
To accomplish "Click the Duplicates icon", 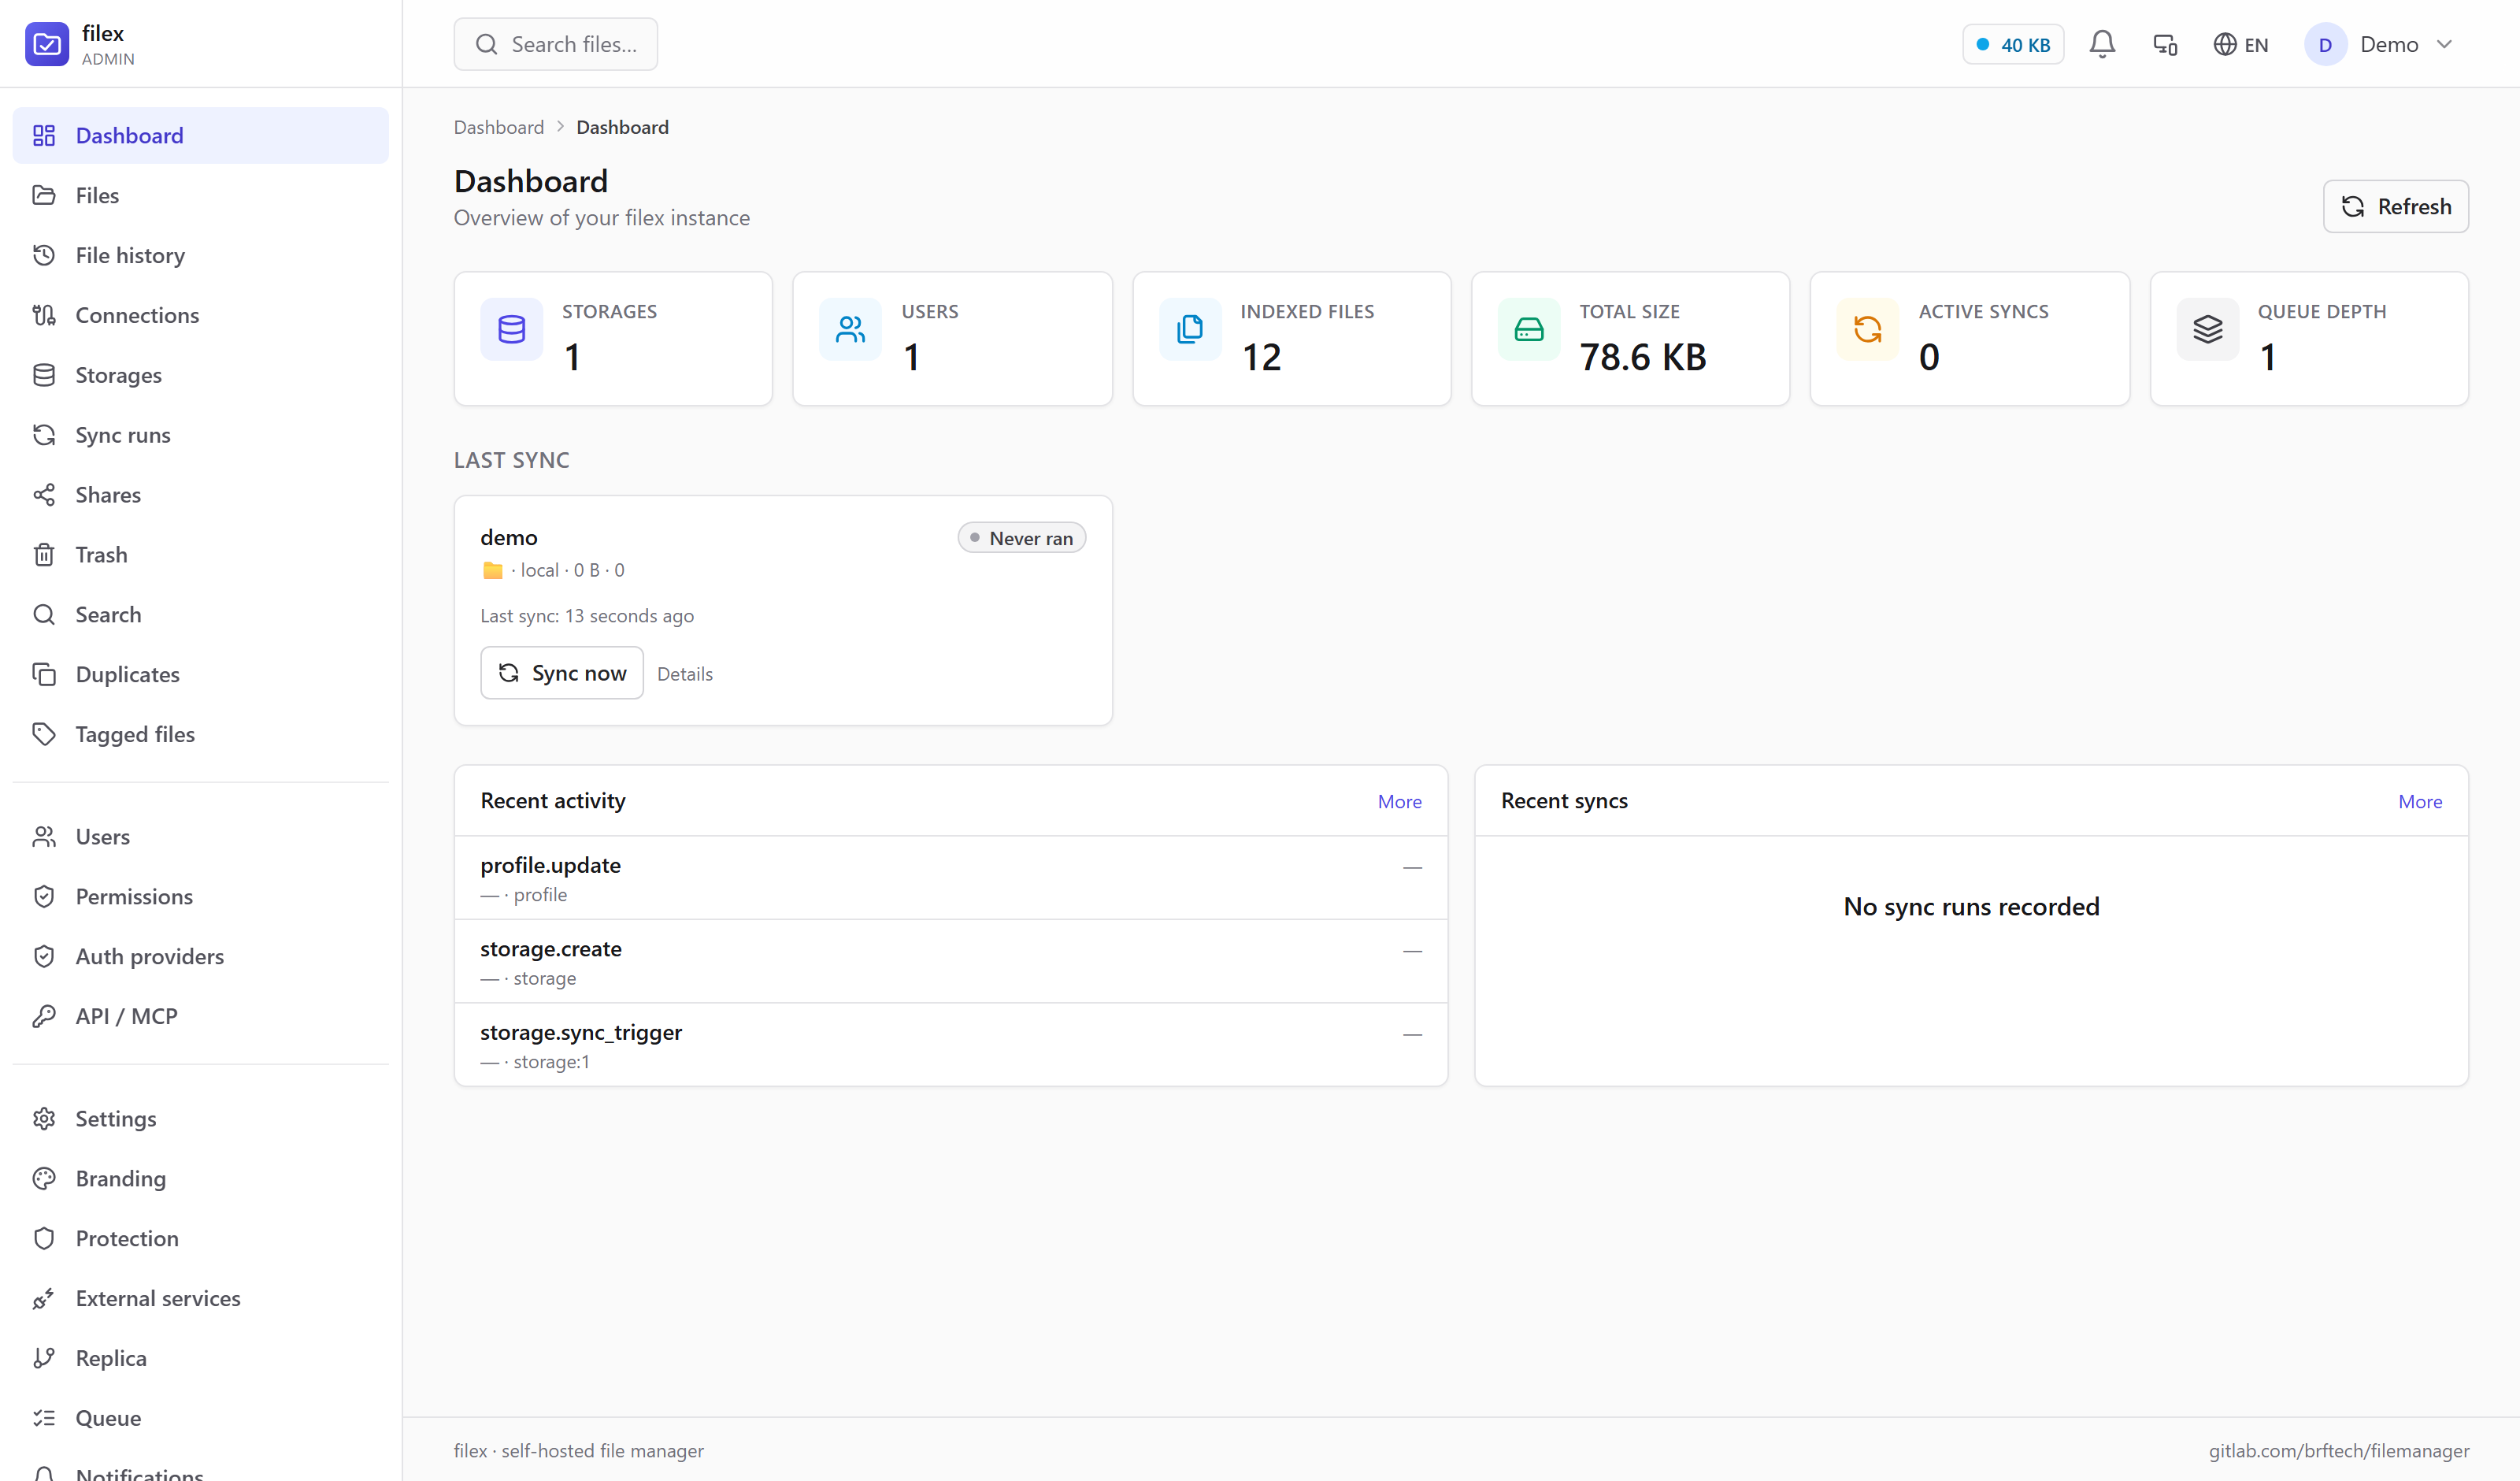I will 44,674.
